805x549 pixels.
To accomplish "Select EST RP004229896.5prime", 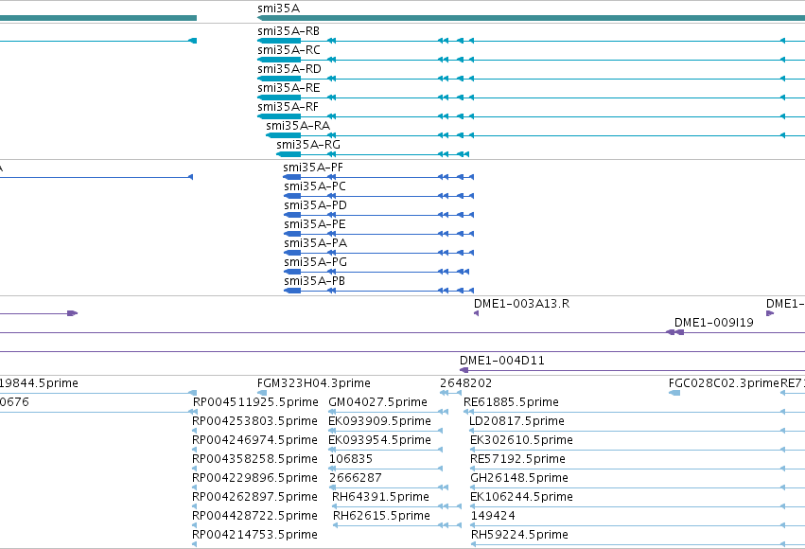I will click(x=254, y=479).
